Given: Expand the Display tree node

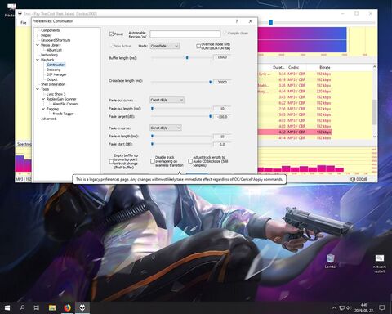Looking at the screenshot, I should (38, 35).
